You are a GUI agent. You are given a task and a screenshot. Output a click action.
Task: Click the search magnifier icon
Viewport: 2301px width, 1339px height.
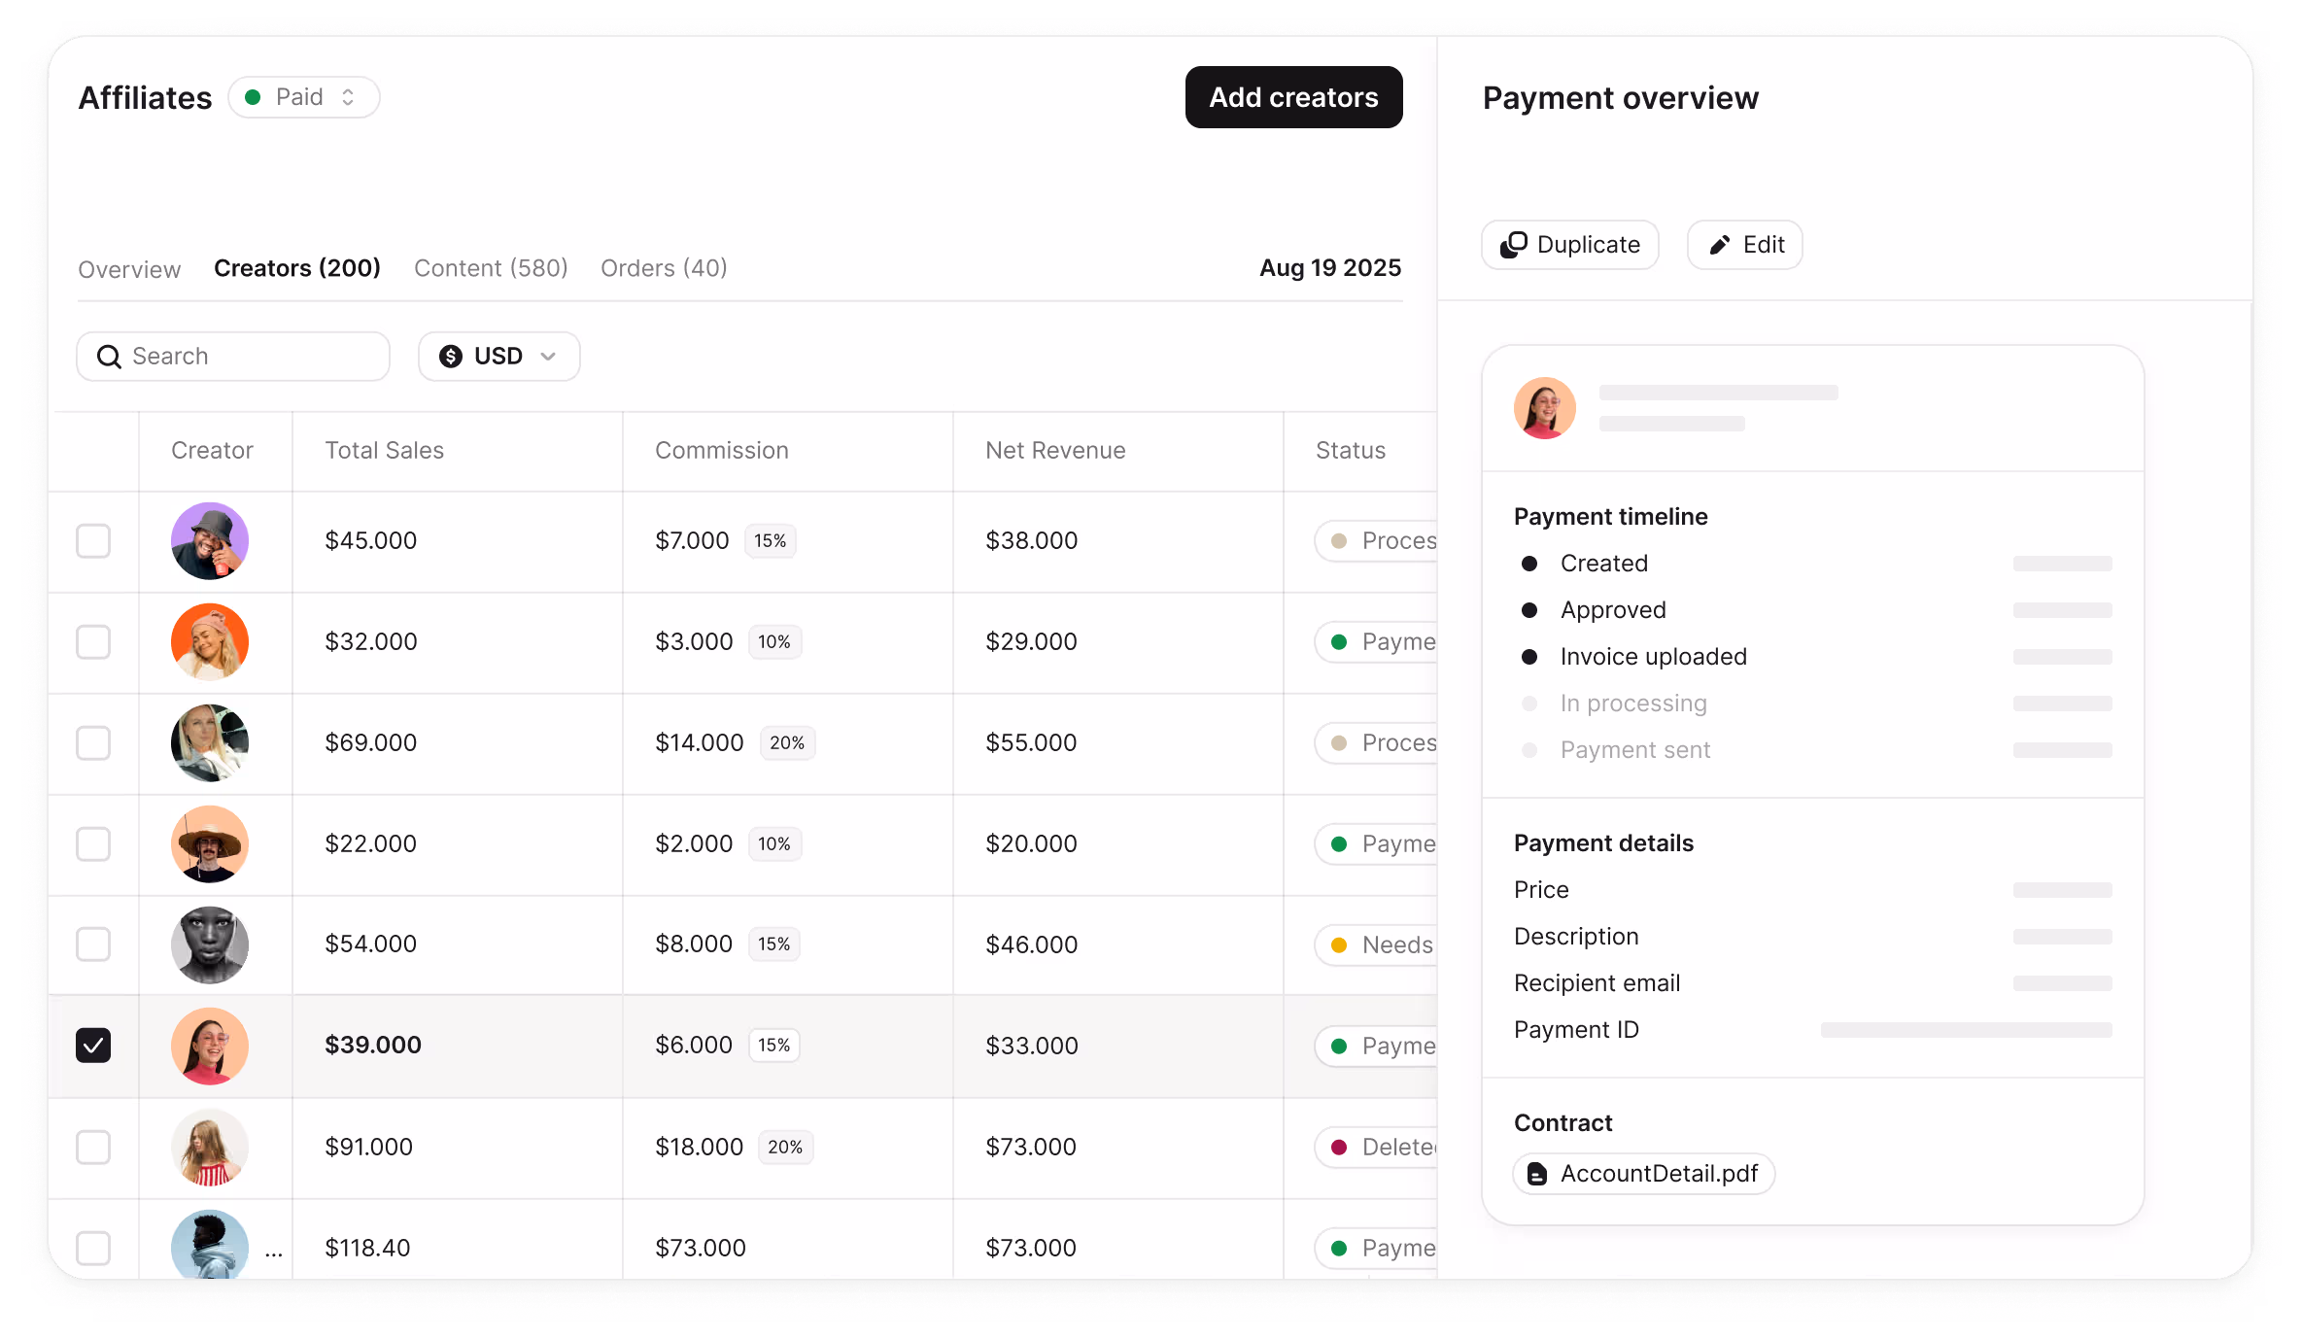pyautogui.click(x=109, y=357)
